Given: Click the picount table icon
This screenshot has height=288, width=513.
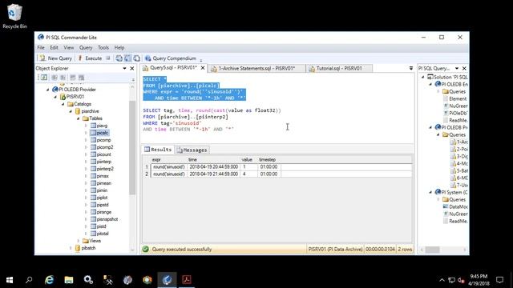Looking at the screenshot, I should pyautogui.click(x=93, y=154).
